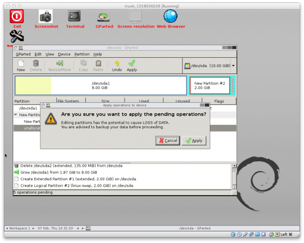Click the New partition toolbar icon
304x243 pixels.
tap(21, 65)
